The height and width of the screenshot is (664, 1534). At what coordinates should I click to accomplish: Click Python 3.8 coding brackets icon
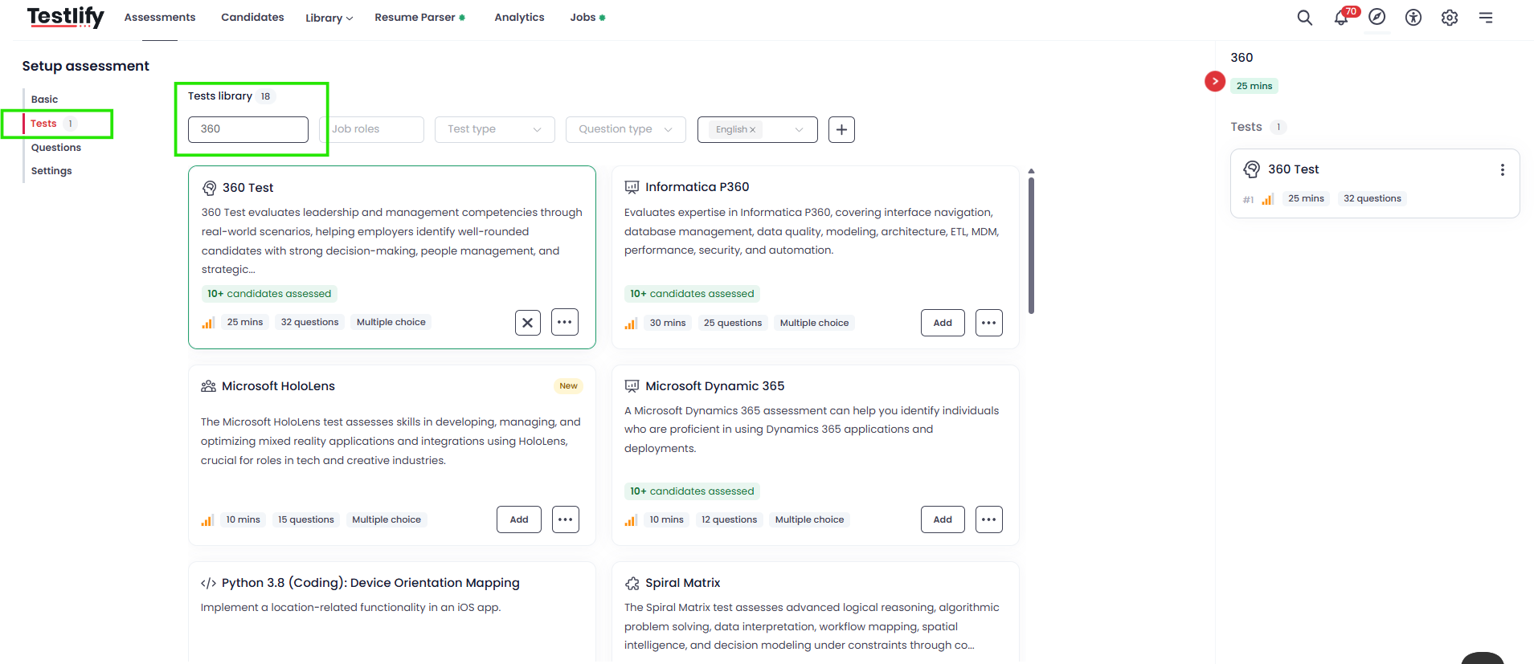208,584
